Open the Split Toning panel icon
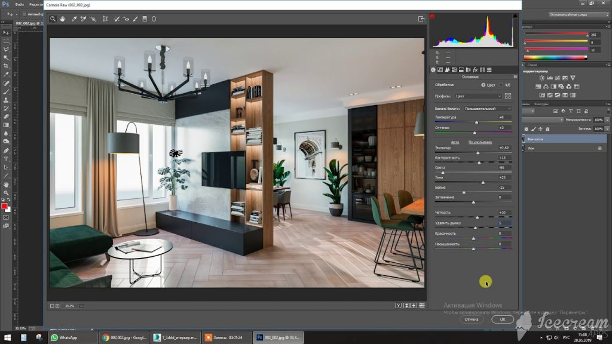 click(x=461, y=70)
